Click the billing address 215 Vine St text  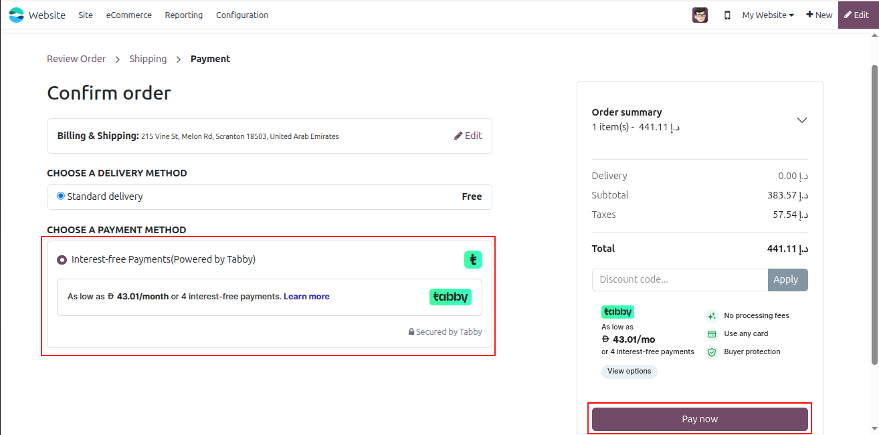pyautogui.click(x=240, y=136)
